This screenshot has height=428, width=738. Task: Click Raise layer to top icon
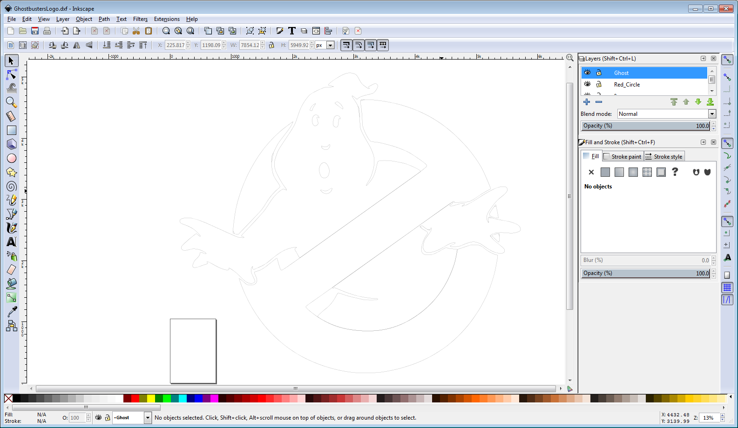[x=674, y=102]
